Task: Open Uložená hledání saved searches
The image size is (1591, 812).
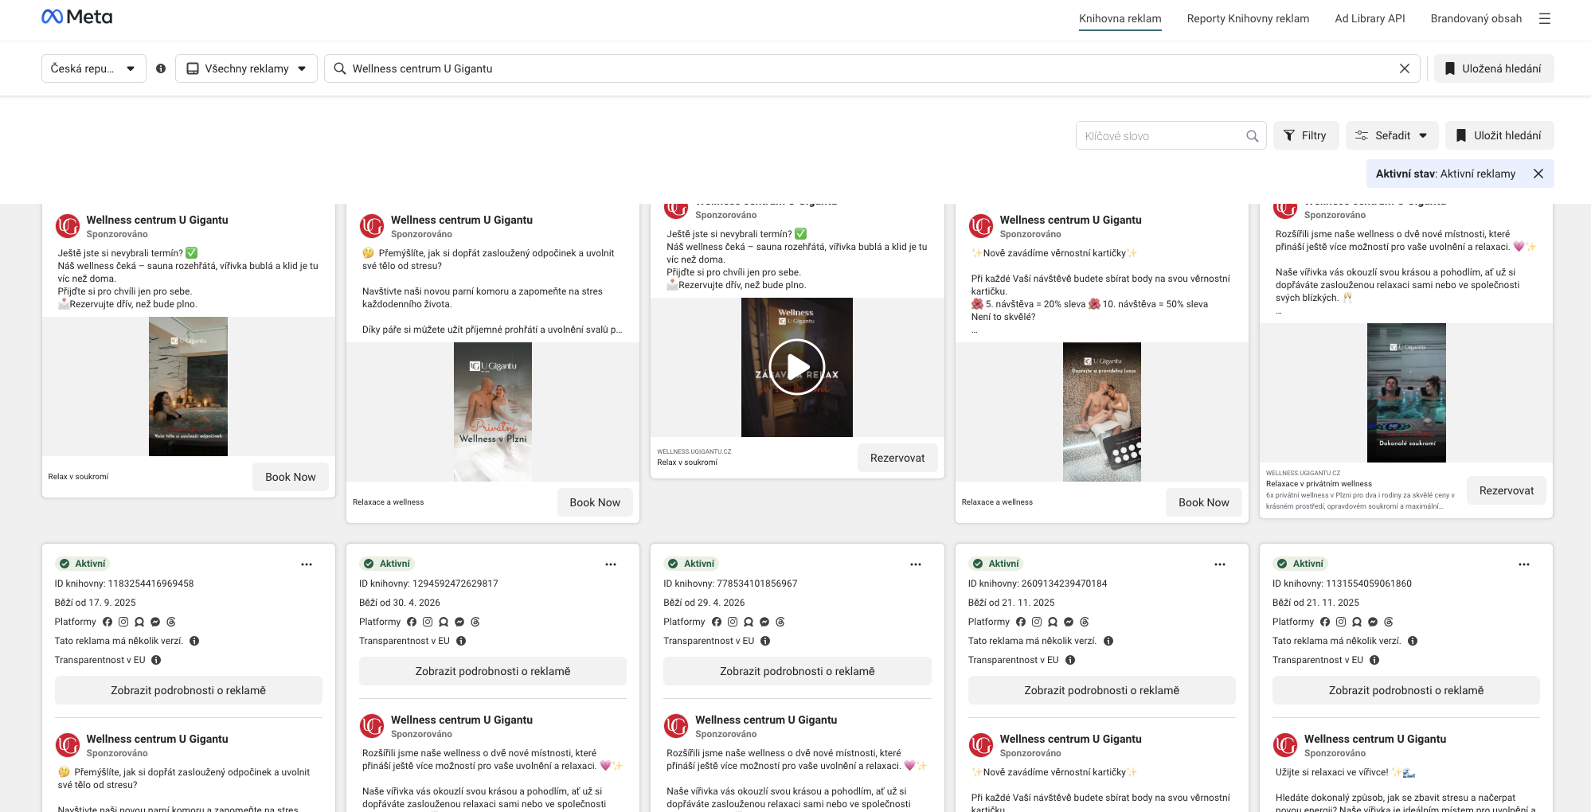Action: pyautogui.click(x=1494, y=68)
